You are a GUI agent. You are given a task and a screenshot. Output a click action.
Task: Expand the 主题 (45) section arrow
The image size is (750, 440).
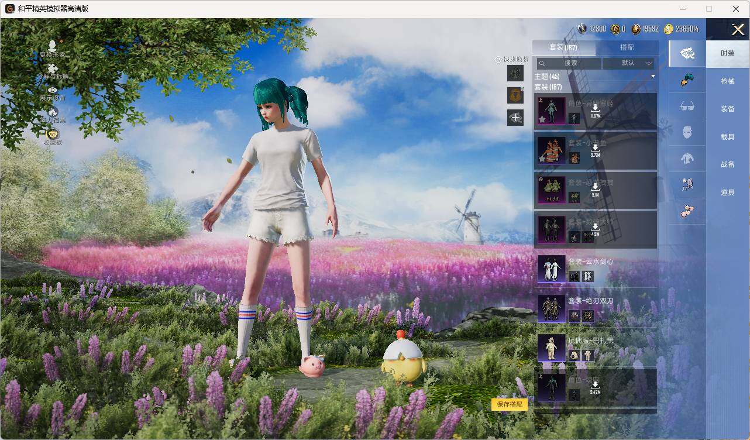653,77
